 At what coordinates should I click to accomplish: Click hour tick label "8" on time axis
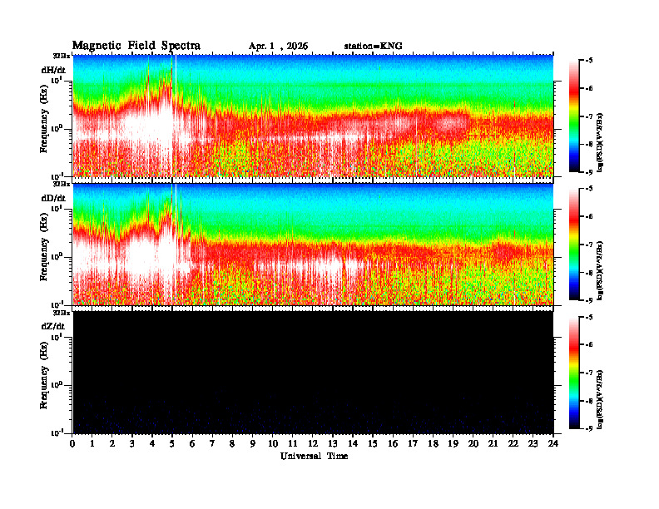[232, 443]
